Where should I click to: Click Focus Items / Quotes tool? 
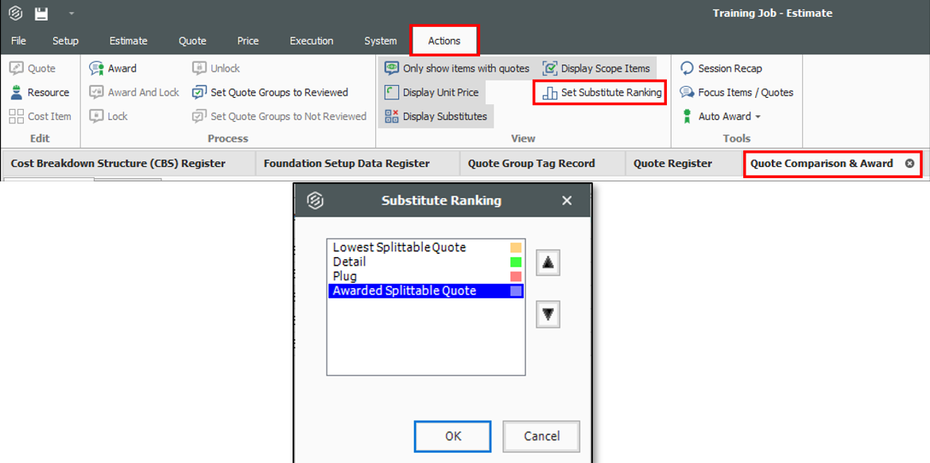point(737,92)
